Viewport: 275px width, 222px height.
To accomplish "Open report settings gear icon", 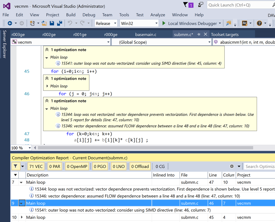I will [x=232, y=166].
